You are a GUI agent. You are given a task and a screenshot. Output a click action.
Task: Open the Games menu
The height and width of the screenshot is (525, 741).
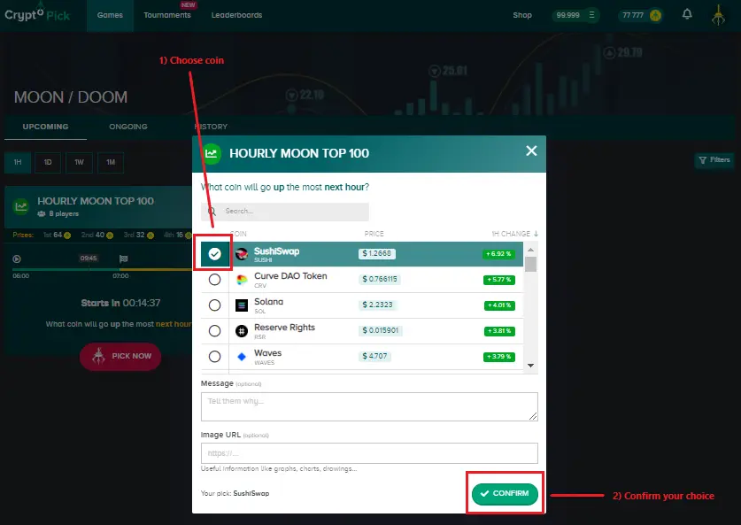coord(110,15)
